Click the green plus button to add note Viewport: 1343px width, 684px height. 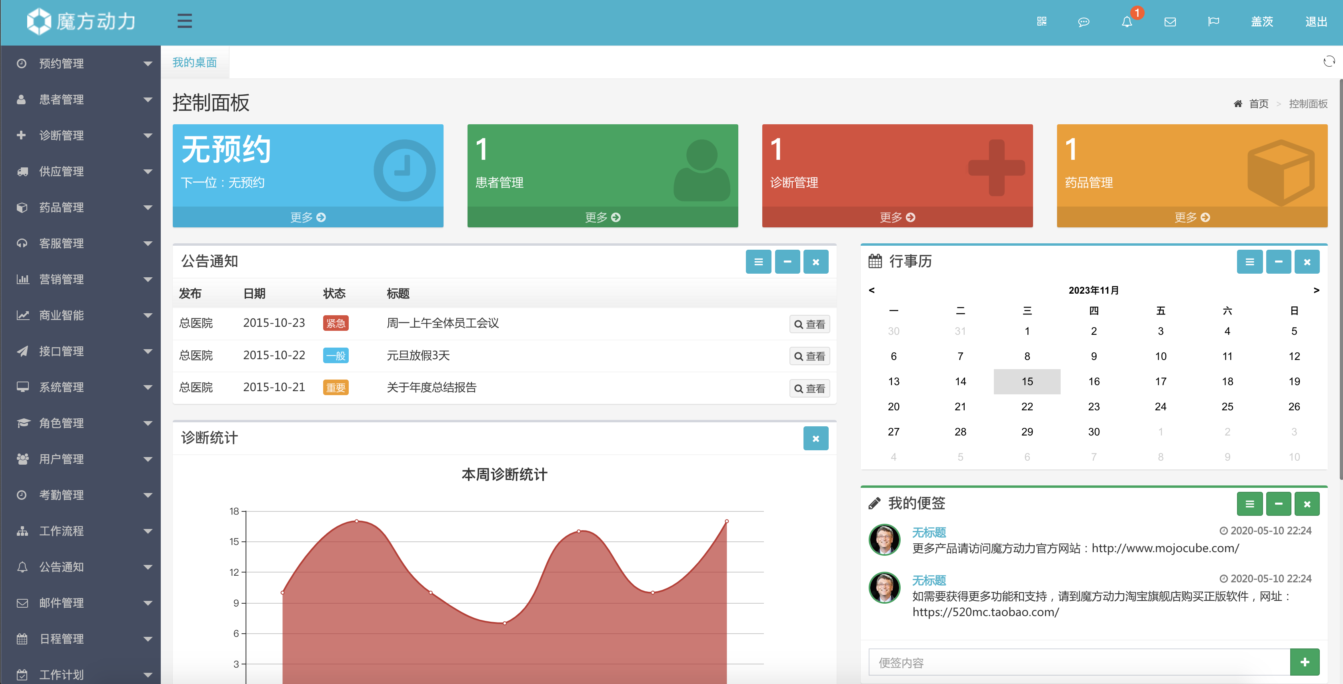pos(1305,662)
